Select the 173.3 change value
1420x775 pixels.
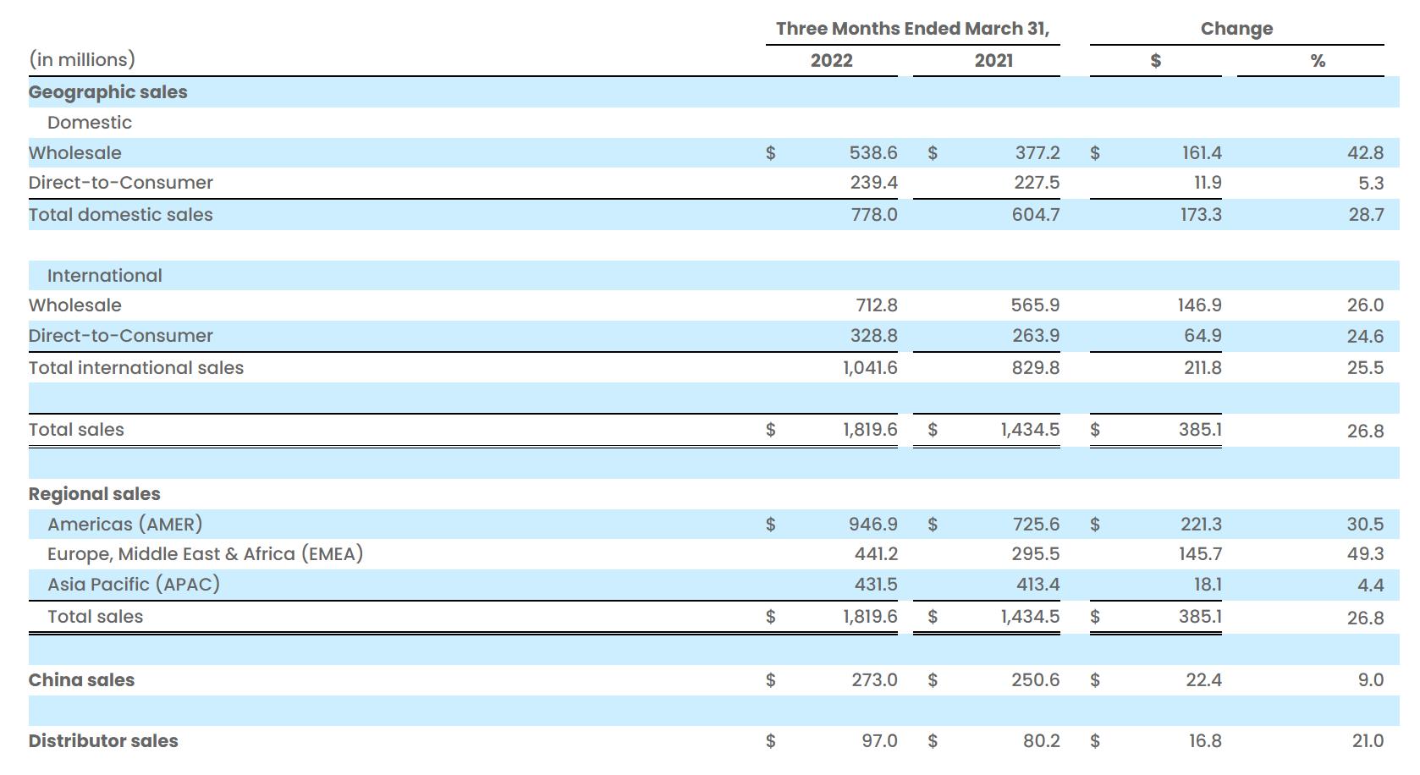pyautogui.click(x=1201, y=215)
